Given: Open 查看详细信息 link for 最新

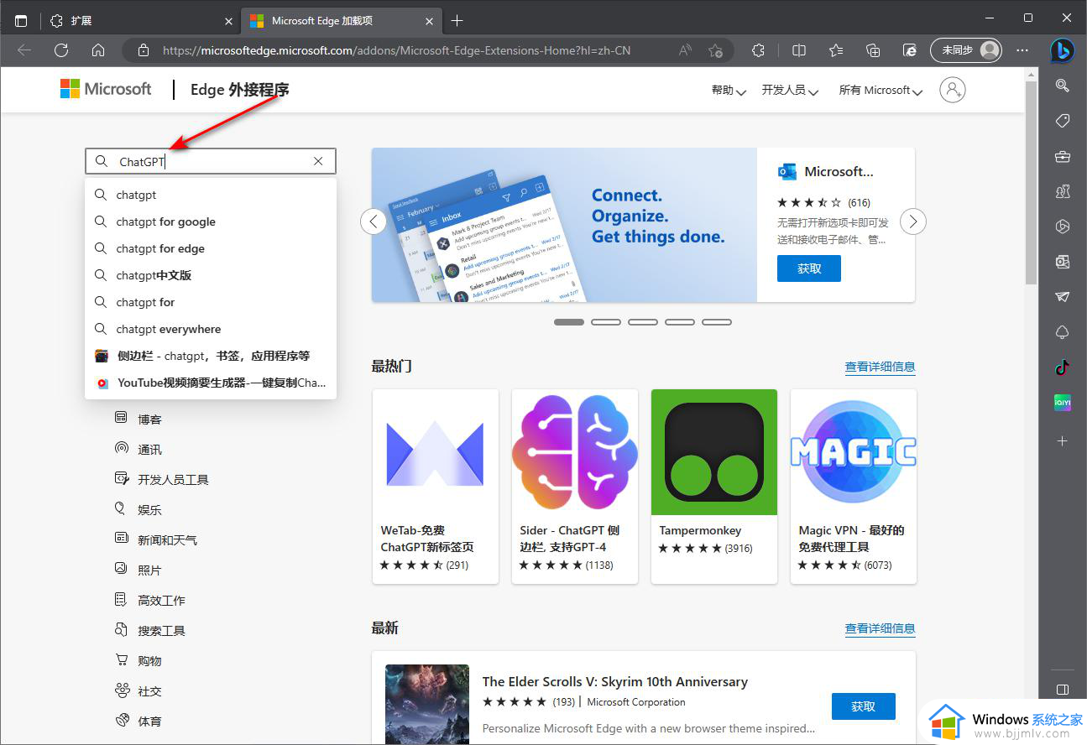Looking at the screenshot, I should 880,628.
